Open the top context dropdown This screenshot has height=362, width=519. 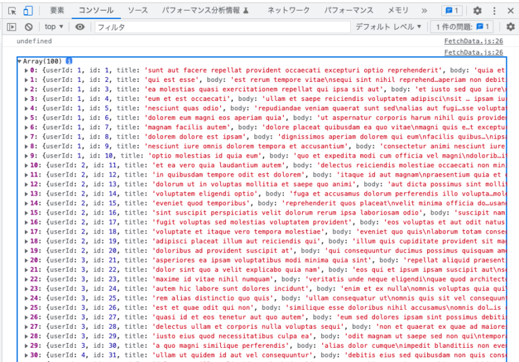coord(54,26)
